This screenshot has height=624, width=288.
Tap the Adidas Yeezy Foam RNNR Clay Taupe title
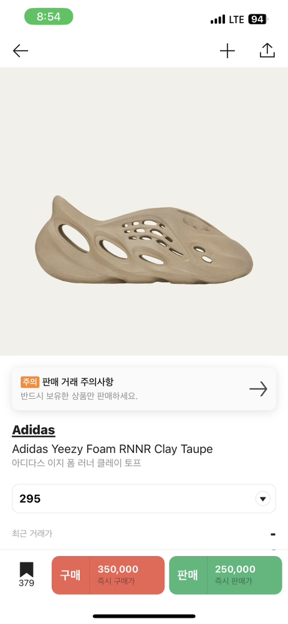pyautogui.click(x=112, y=449)
